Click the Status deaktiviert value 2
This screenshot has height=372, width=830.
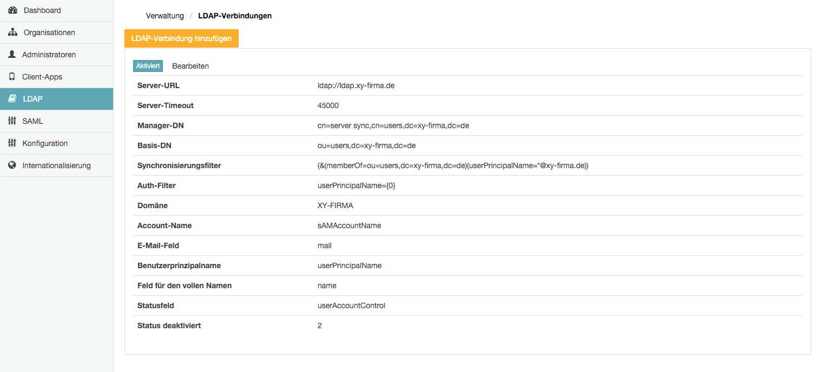point(320,325)
